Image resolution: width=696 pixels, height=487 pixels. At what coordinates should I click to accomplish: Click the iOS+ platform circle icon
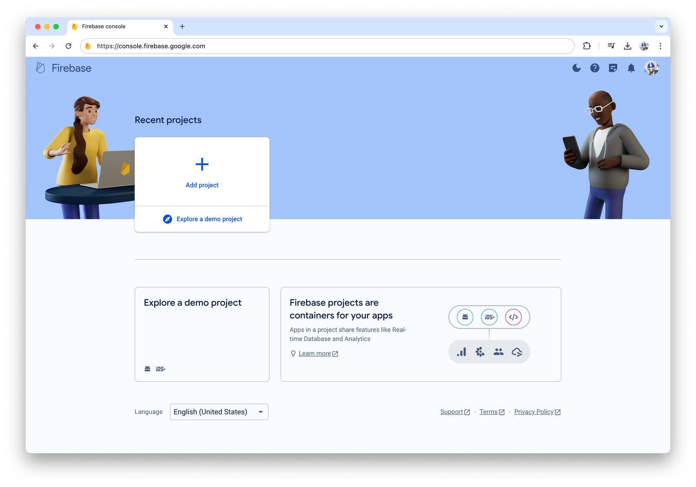[489, 317]
